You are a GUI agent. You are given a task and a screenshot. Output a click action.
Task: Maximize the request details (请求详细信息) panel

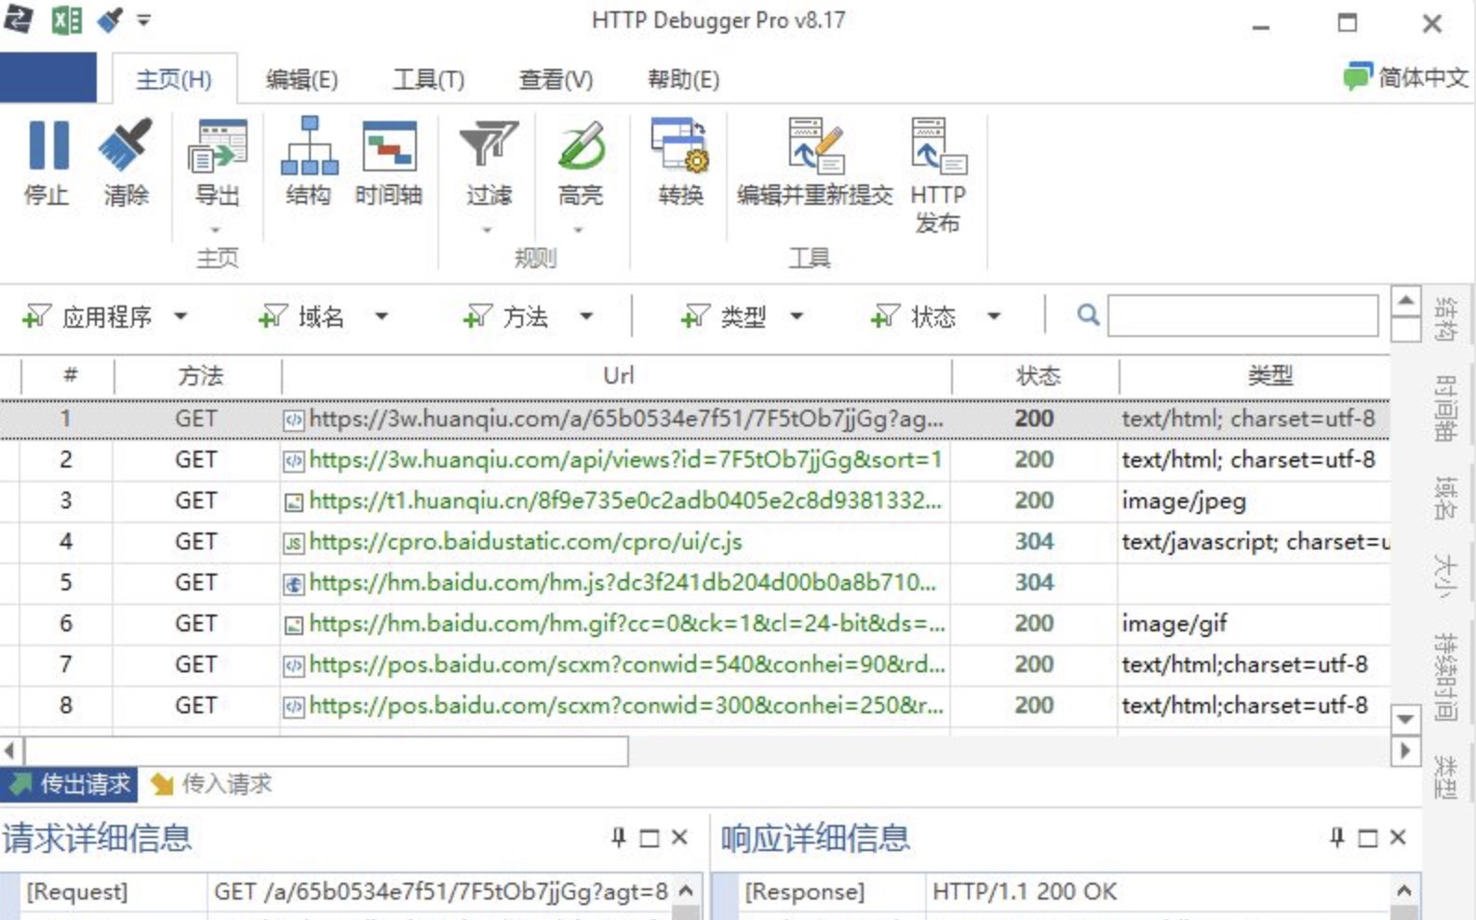click(x=650, y=838)
